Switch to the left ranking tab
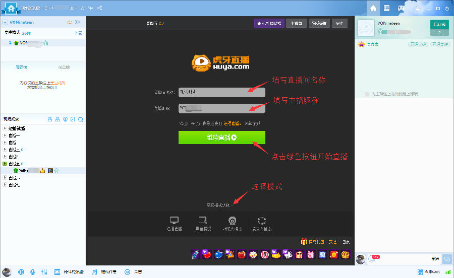454x278 pixels. [x=21, y=67]
